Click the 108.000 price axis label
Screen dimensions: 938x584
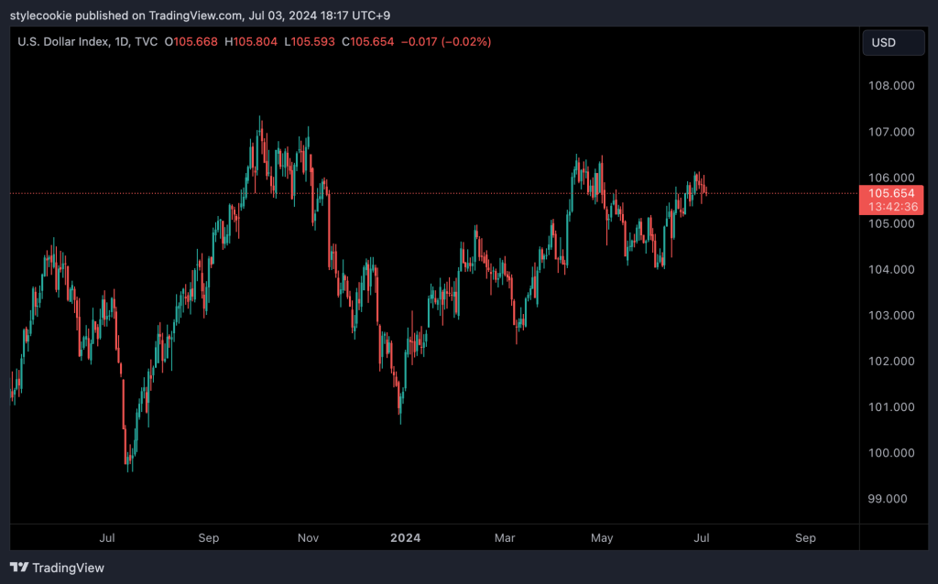coord(891,86)
